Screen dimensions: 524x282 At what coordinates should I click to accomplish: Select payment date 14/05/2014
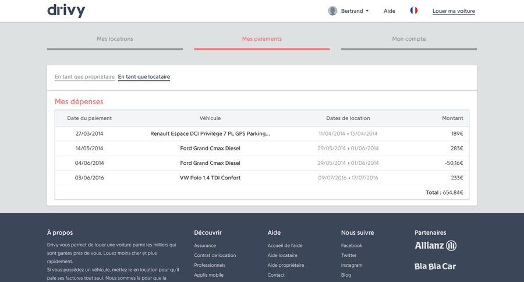point(89,148)
